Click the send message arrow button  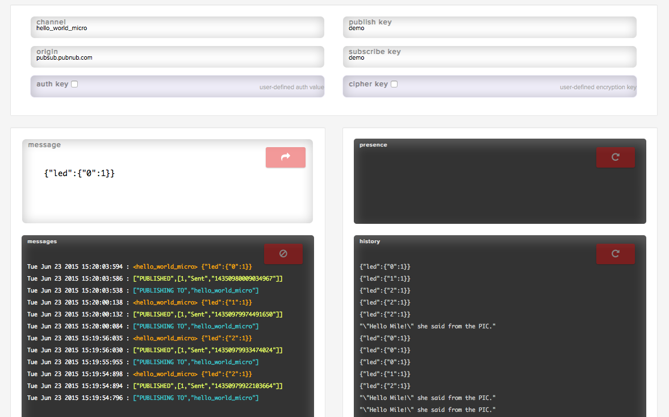pyautogui.click(x=285, y=157)
